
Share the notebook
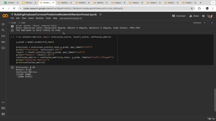194,16
